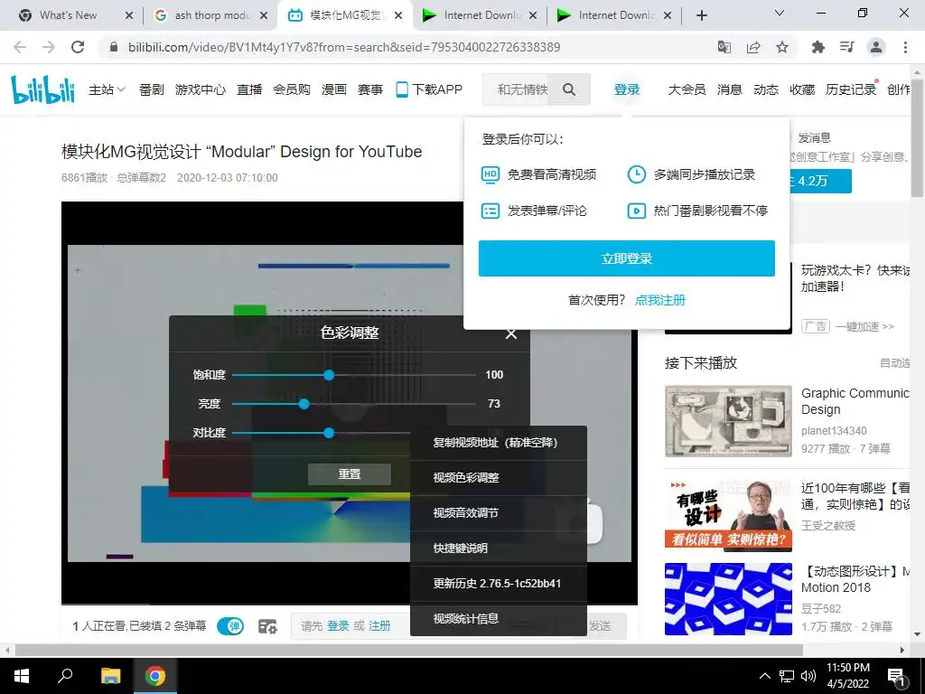Open 会员购 in the navigation bar
The height and width of the screenshot is (694, 925).
pos(292,89)
